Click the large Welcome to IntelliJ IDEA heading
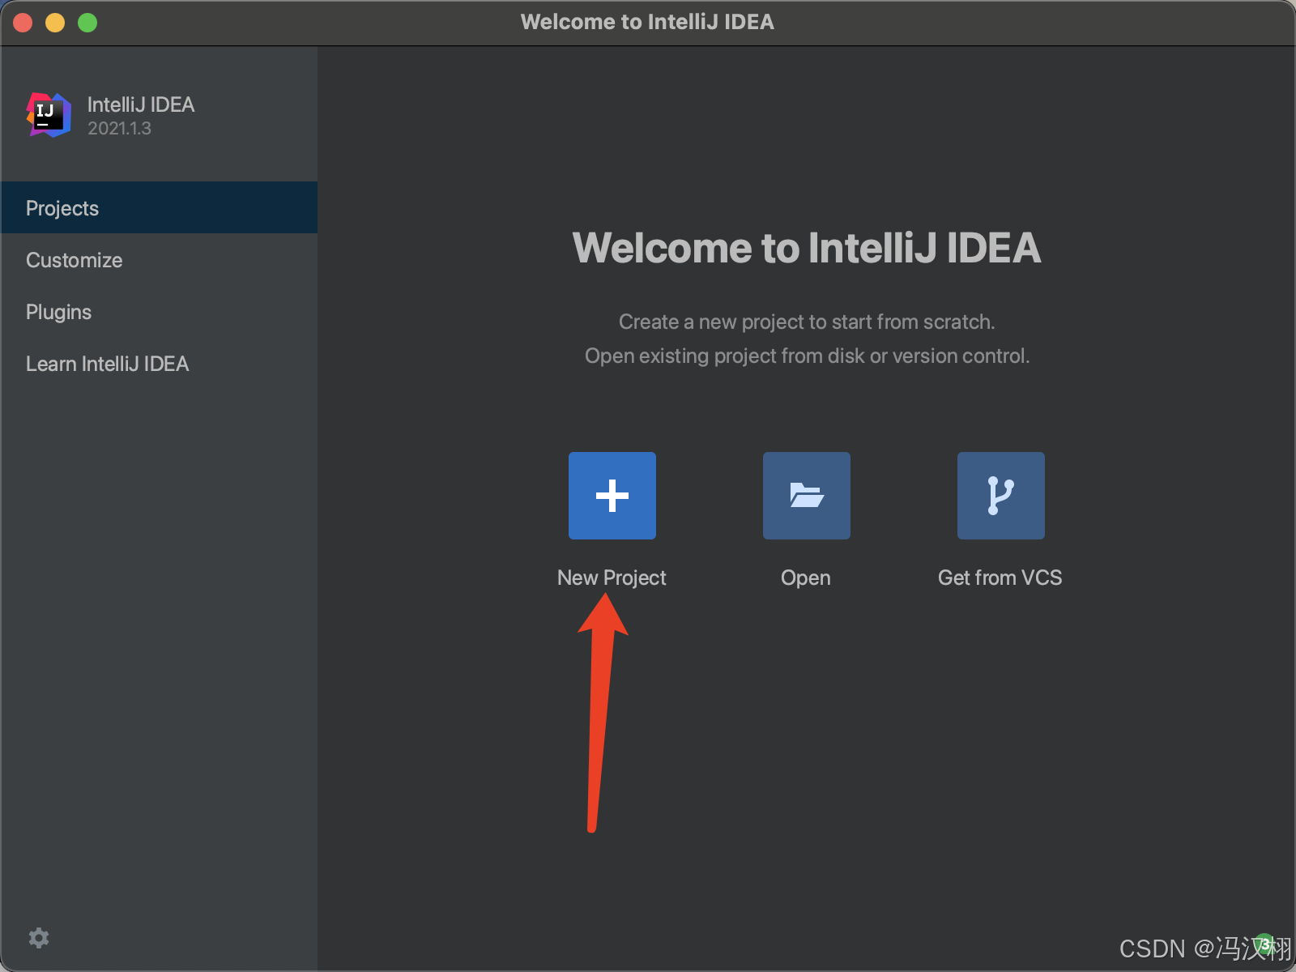Image resolution: width=1296 pixels, height=972 pixels. click(807, 248)
